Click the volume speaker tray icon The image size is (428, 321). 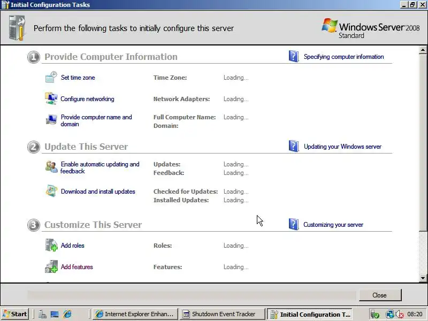[400, 315]
